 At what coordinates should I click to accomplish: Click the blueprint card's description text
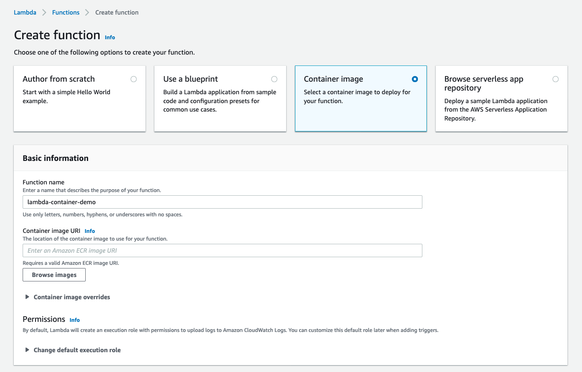219,101
